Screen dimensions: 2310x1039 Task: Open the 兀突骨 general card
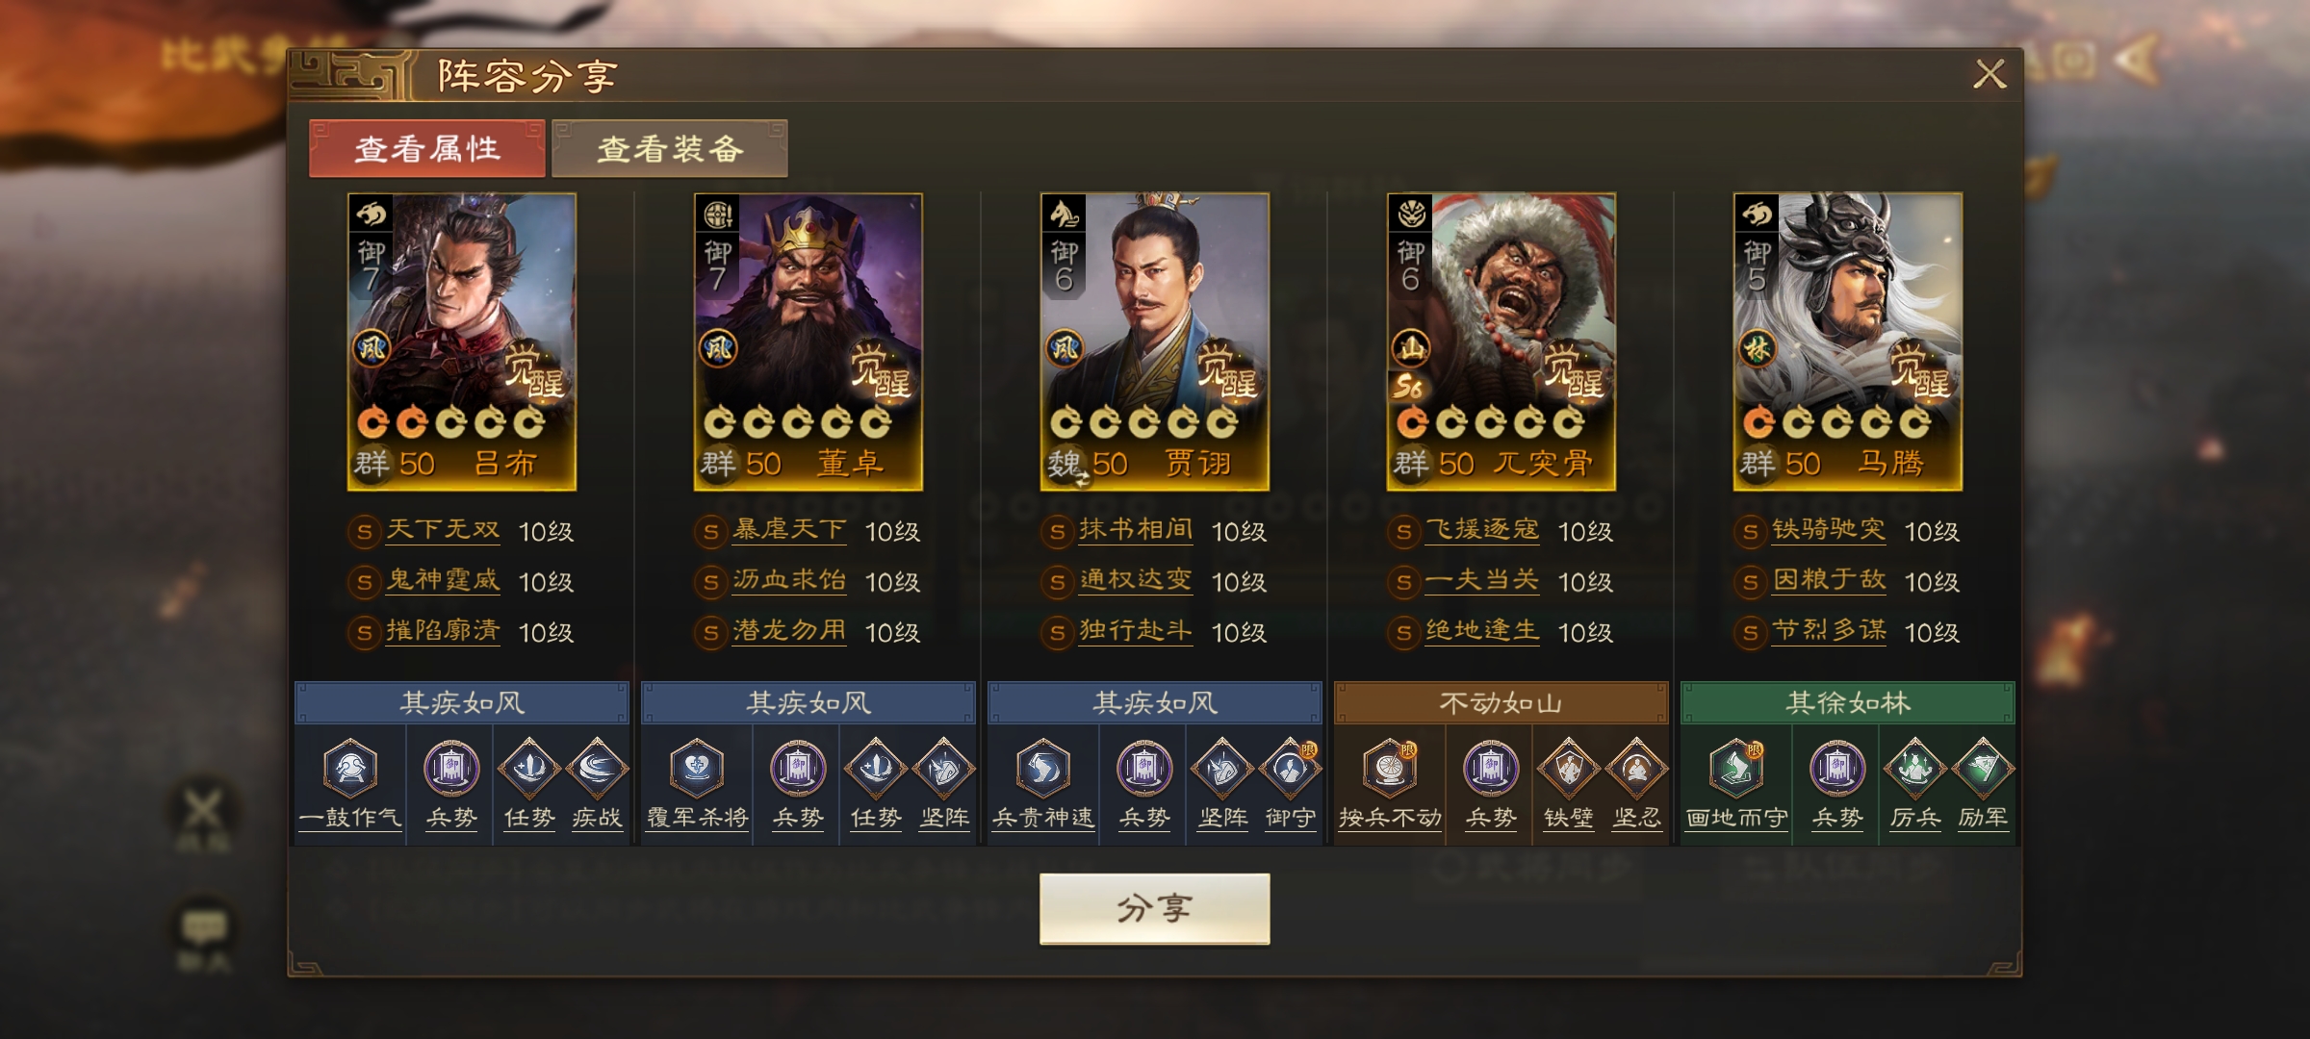(x=1501, y=342)
